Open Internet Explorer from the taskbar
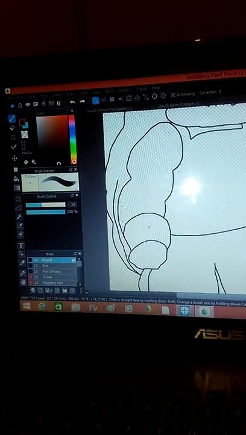The image size is (246, 435). 42,306
